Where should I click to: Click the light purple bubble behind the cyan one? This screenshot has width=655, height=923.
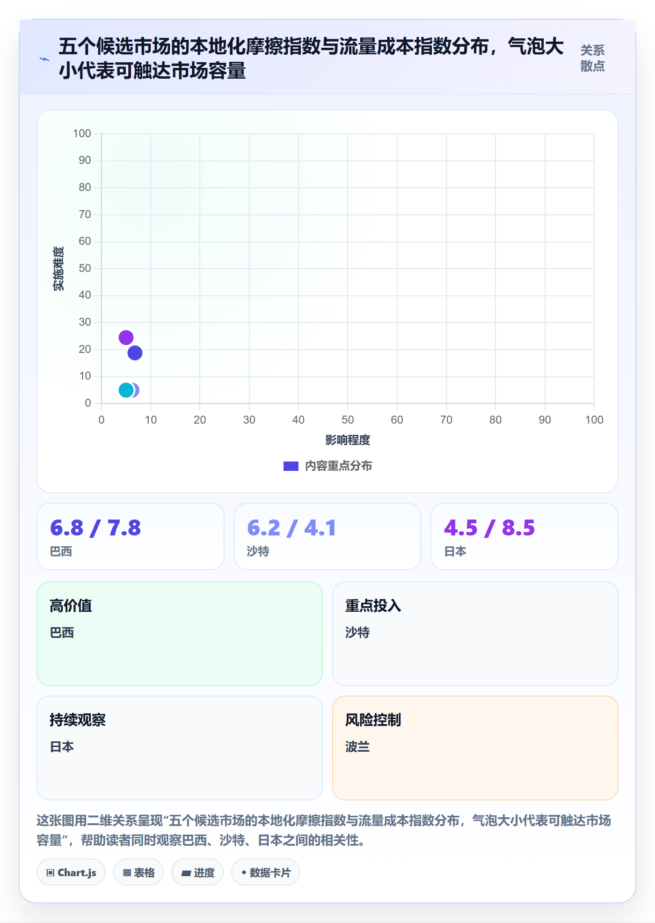click(136, 390)
